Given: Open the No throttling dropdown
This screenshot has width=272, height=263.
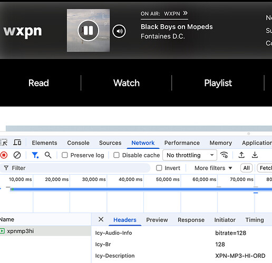Looking at the screenshot, I should [190, 155].
